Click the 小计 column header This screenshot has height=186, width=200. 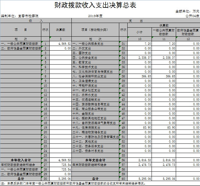click(x=139, y=32)
